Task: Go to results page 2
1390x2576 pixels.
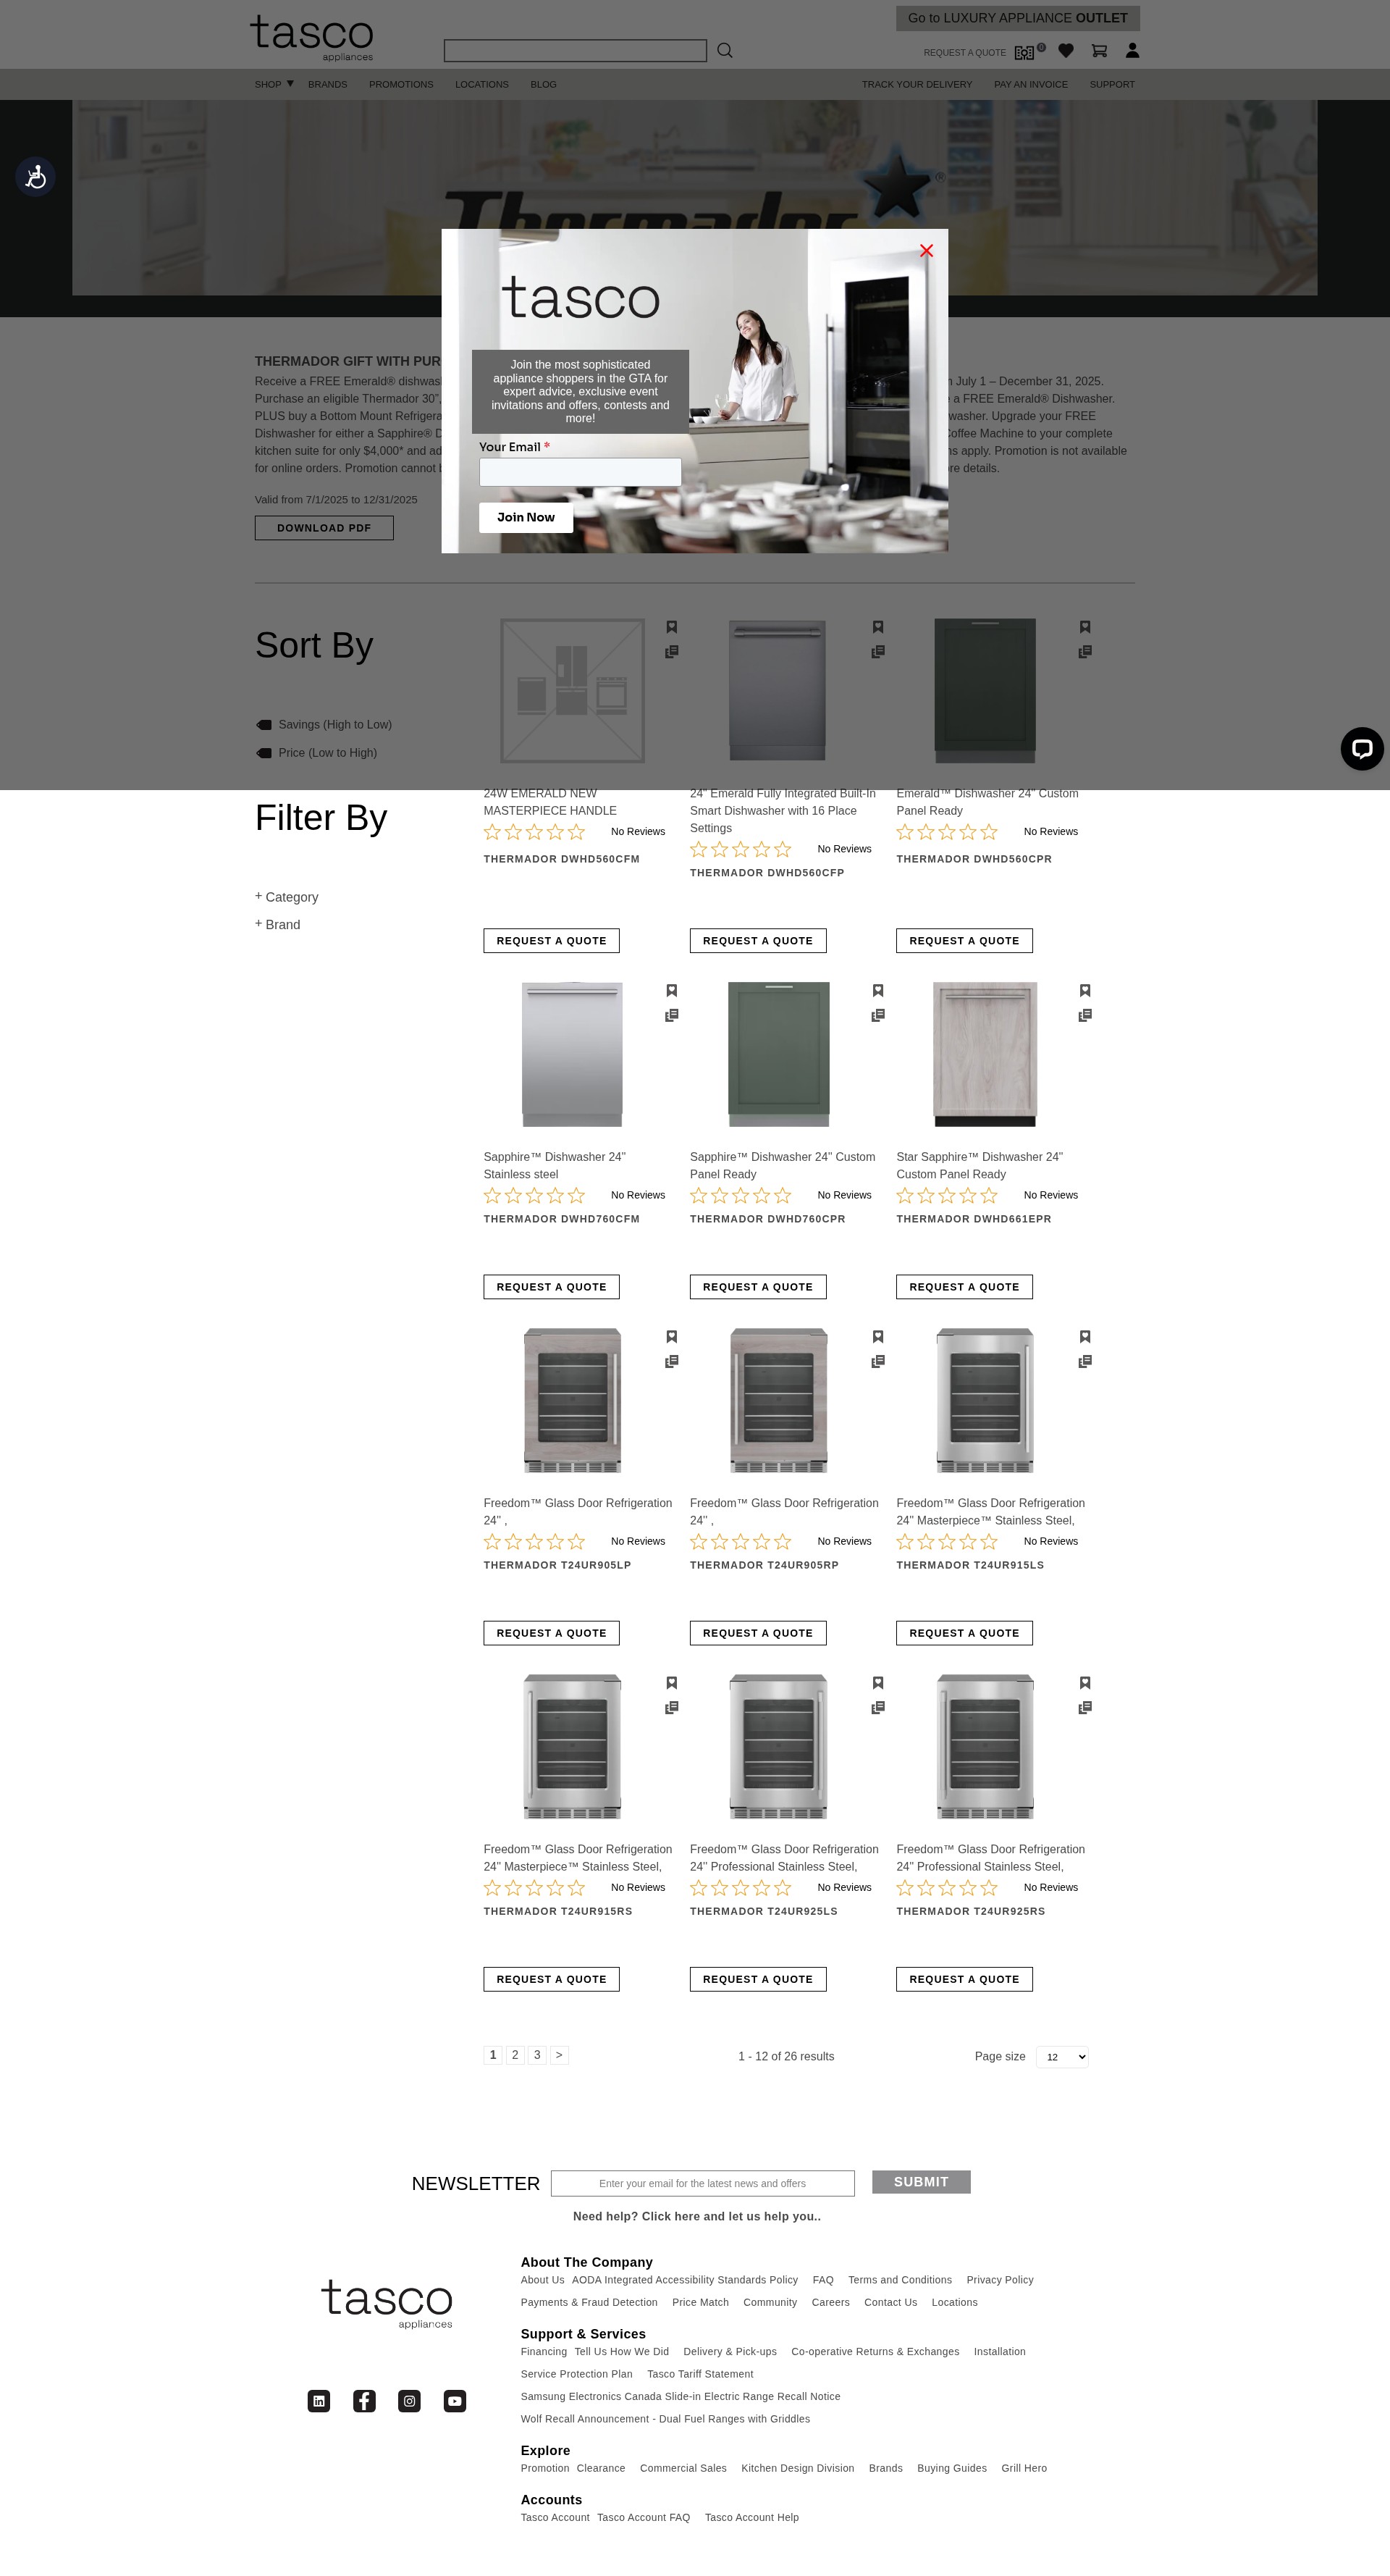Action: tap(515, 2055)
